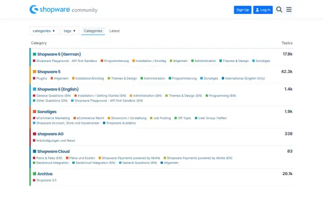
Task: Click the green square beside Archive
Action: [x=34, y=174]
